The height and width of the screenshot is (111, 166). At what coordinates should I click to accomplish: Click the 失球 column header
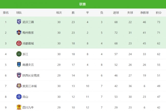pos(130,13)
